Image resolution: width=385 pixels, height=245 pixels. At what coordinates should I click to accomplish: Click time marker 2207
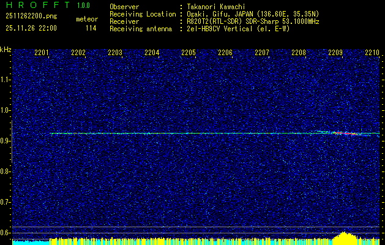tap(262, 52)
